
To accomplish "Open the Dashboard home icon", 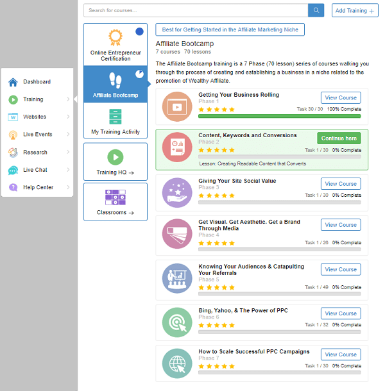I will (x=13, y=82).
